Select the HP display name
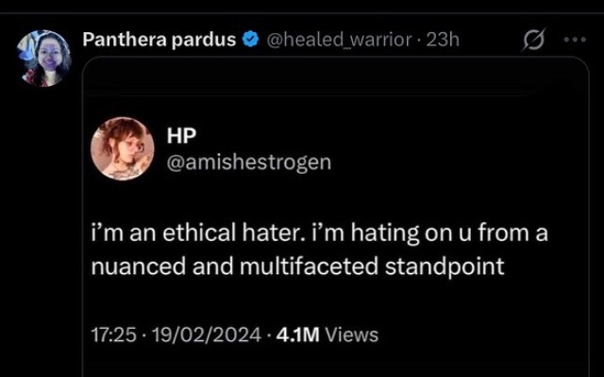Viewport: 604px width, 377px height. click(181, 135)
